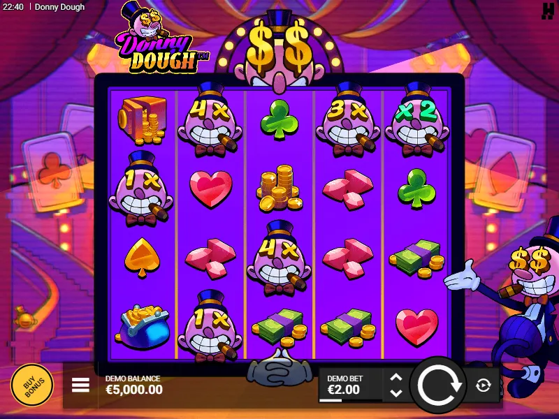Click the yellow Buy Bonus button
The height and width of the screenshot is (419, 559).
[32, 385]
